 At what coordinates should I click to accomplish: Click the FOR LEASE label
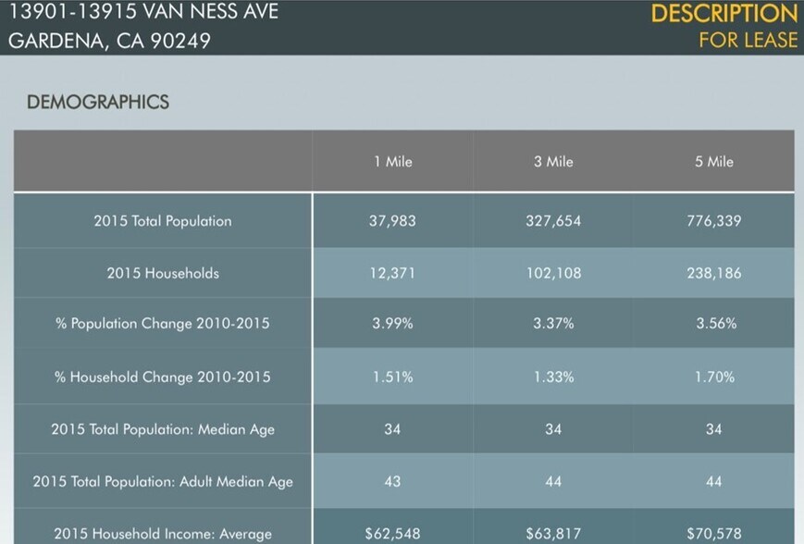[748, 40]
